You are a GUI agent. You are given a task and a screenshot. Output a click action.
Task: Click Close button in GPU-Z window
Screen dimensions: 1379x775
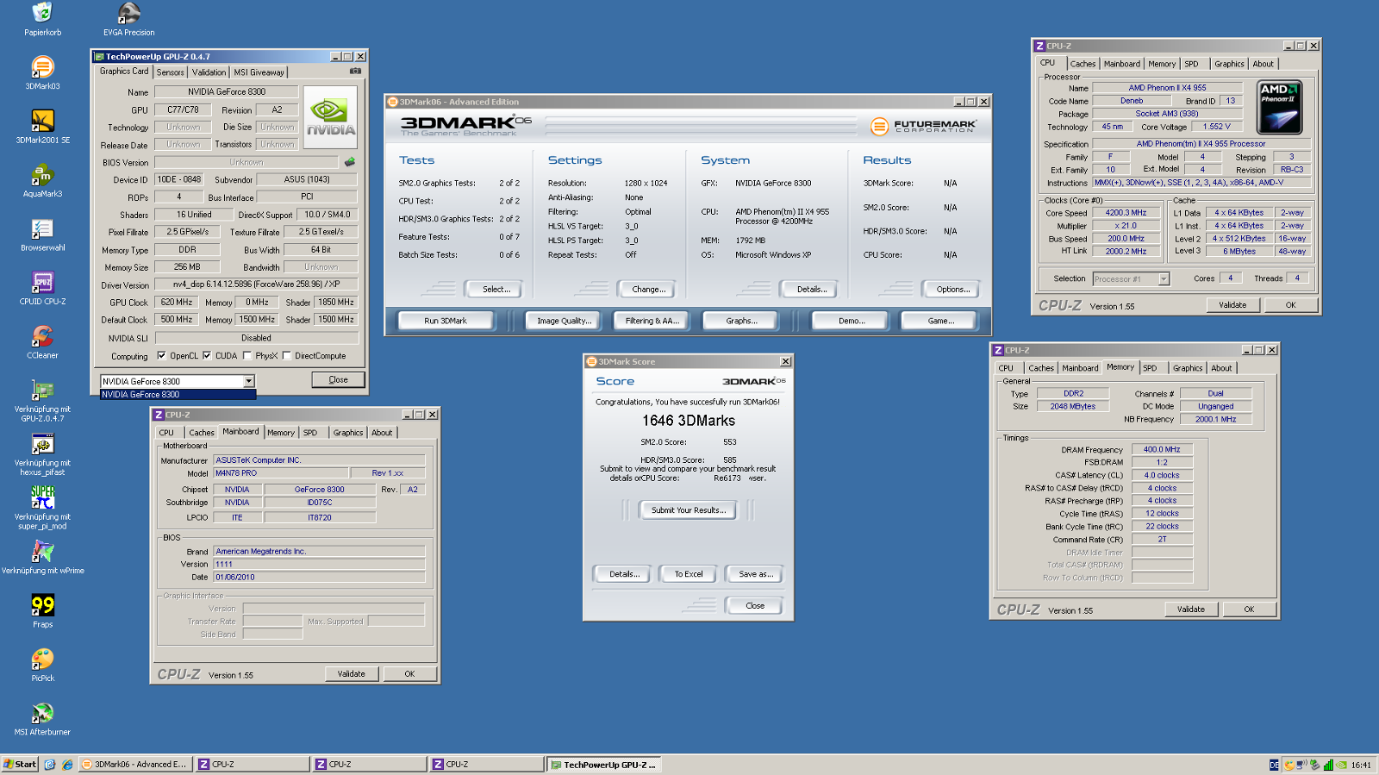(338, 380)
